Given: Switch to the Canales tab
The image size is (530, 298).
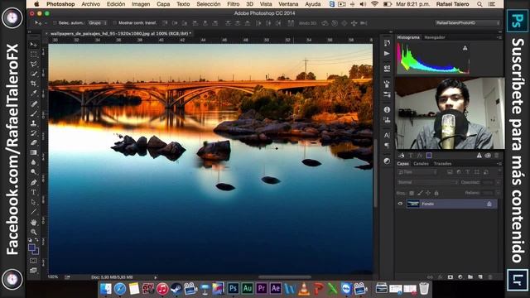Looking at the screenshot, I should point(421,164).
